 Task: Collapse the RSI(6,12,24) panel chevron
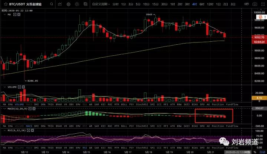coord(4,130)
